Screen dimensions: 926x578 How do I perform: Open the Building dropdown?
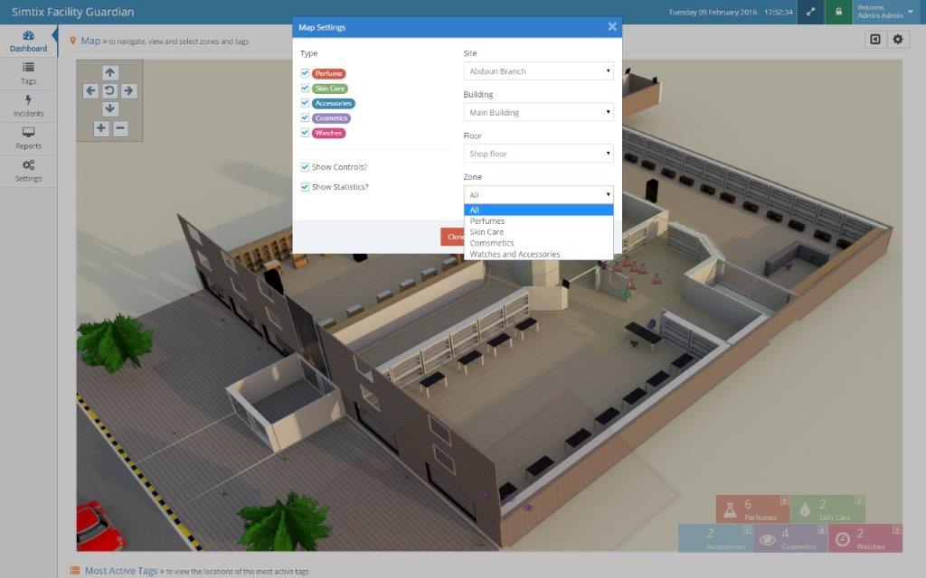coord(538,112)
